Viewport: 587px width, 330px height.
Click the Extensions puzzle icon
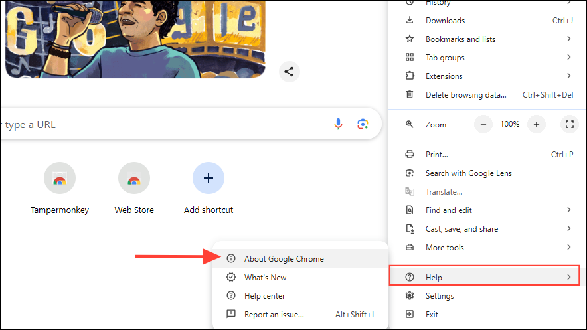click(x=410, y=76)
